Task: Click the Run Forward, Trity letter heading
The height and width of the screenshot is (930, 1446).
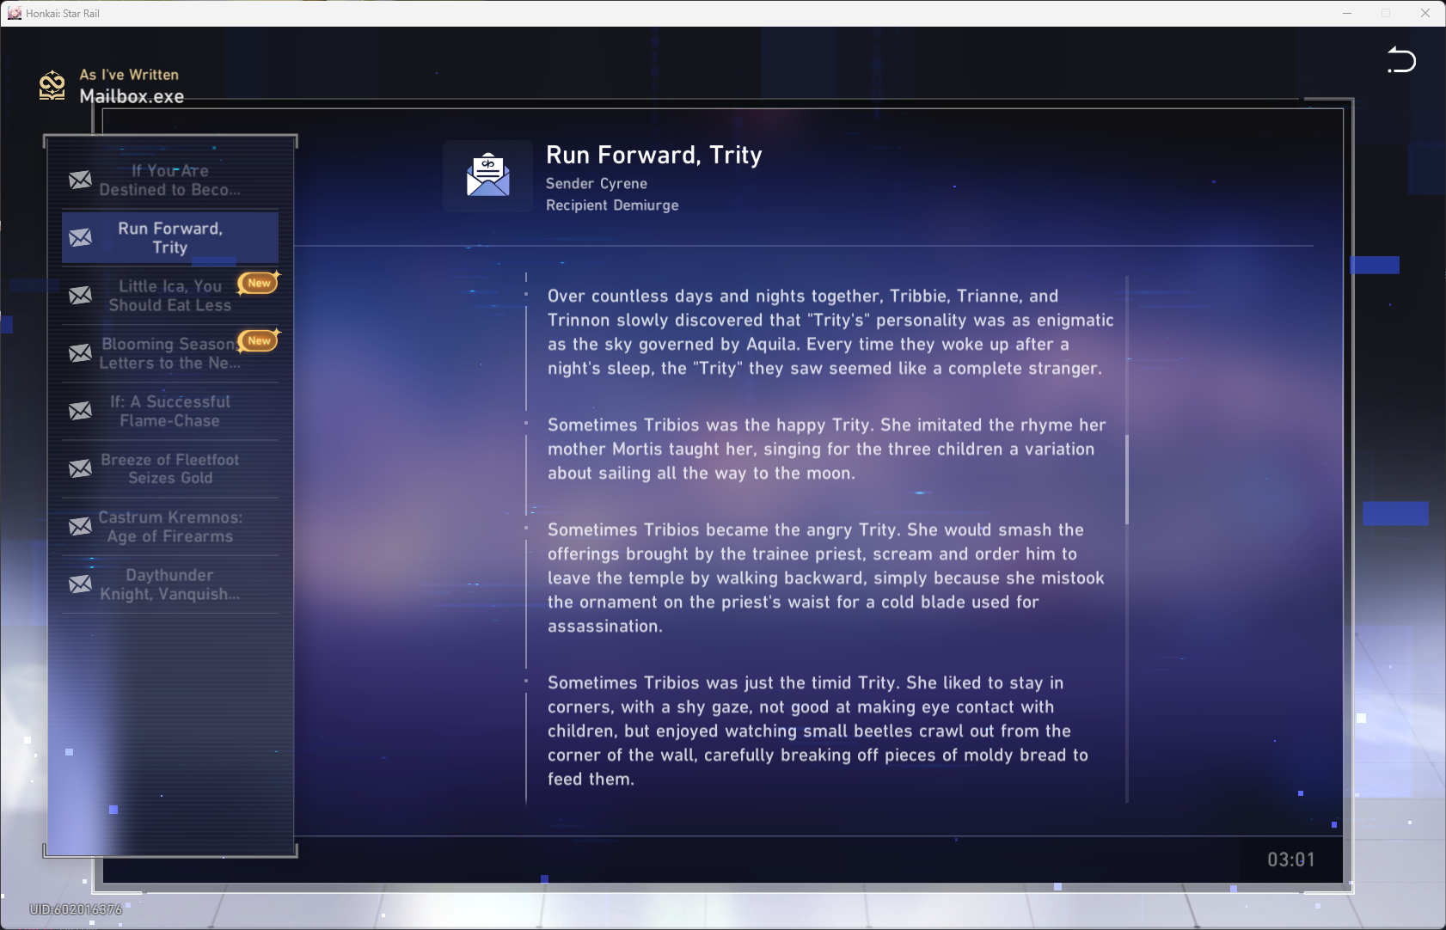Action: coord(653,155)
